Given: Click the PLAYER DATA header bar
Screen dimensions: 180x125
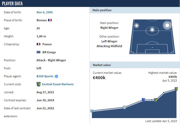Looking at the screenshot, I should pyautogui.click(x=90, y=3).
